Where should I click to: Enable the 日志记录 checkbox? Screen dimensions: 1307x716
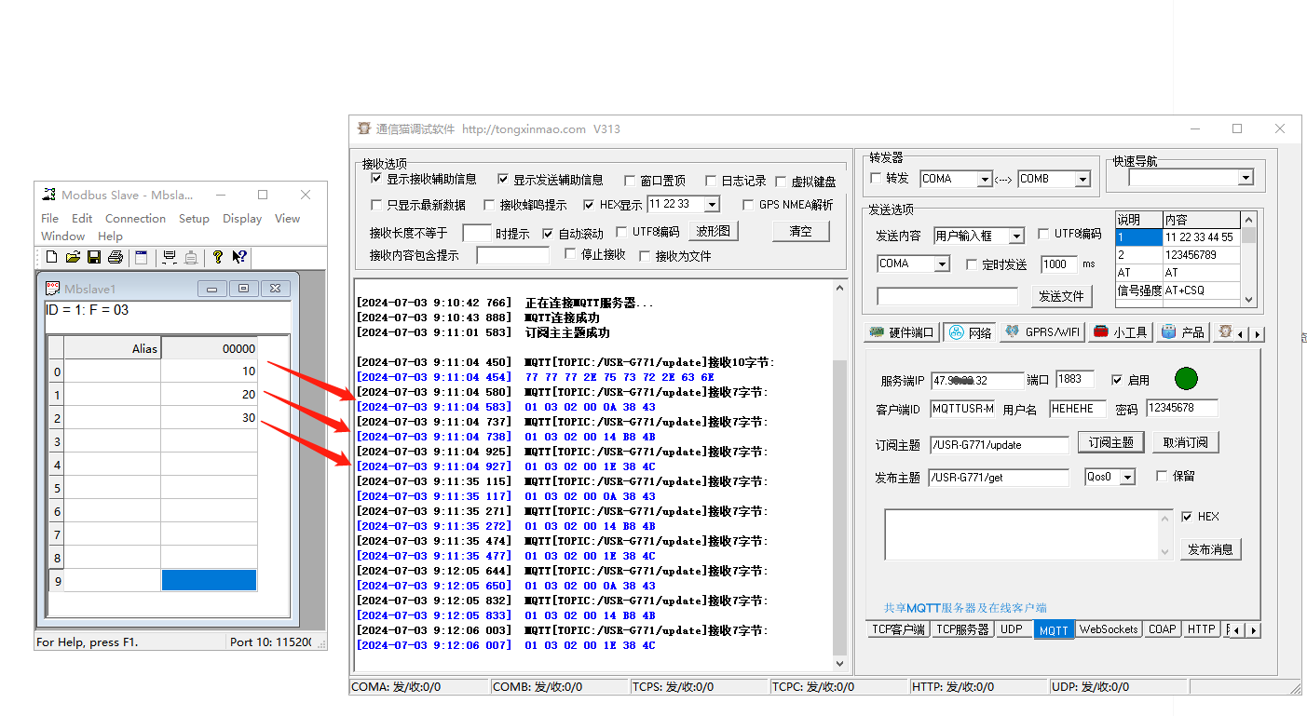pos(711,181)
